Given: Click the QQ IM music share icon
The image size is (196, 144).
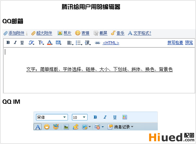Looking at the screenshot, I should point(75,127).
